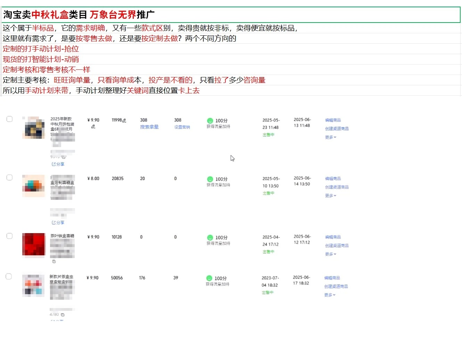
Task: Click the value 39 in the 50056 row
Action: pyautogui.click(x=176, y=278)
